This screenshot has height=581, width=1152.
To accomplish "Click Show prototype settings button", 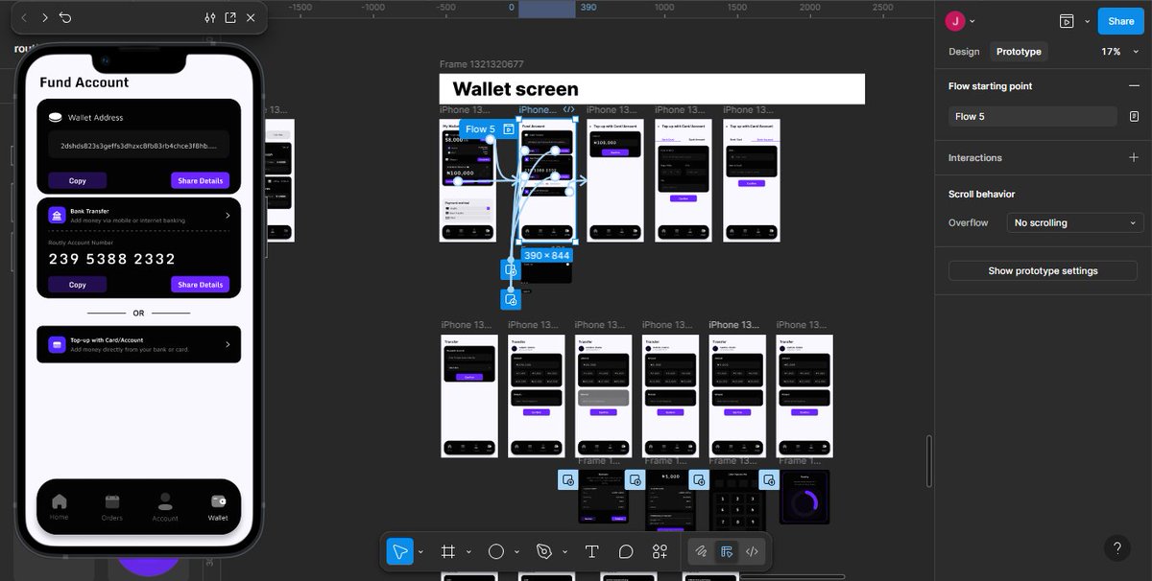I will pyautogui.click(x=1043, y=271).
